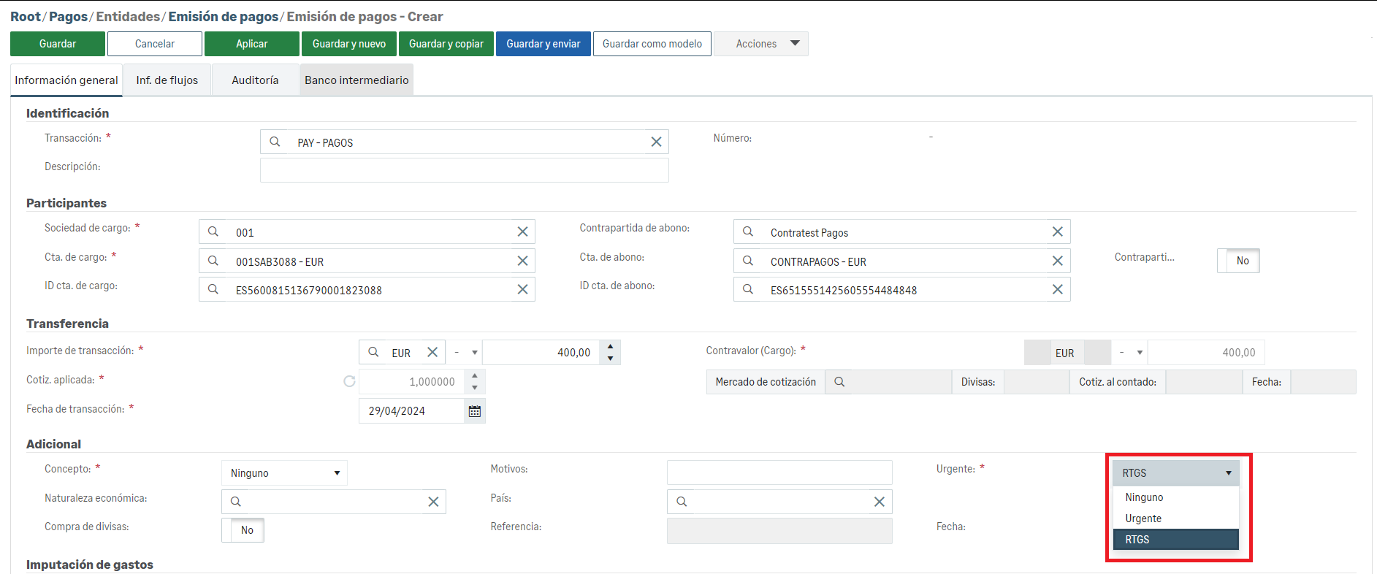1377x574 pixels.
Task: Clear the ID cta. de abono value
Action: point(1057,290)
